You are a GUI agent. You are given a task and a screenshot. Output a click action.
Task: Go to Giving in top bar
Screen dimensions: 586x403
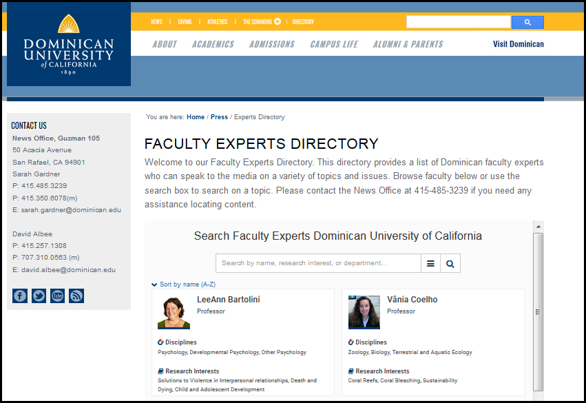[x=185, y=21]
